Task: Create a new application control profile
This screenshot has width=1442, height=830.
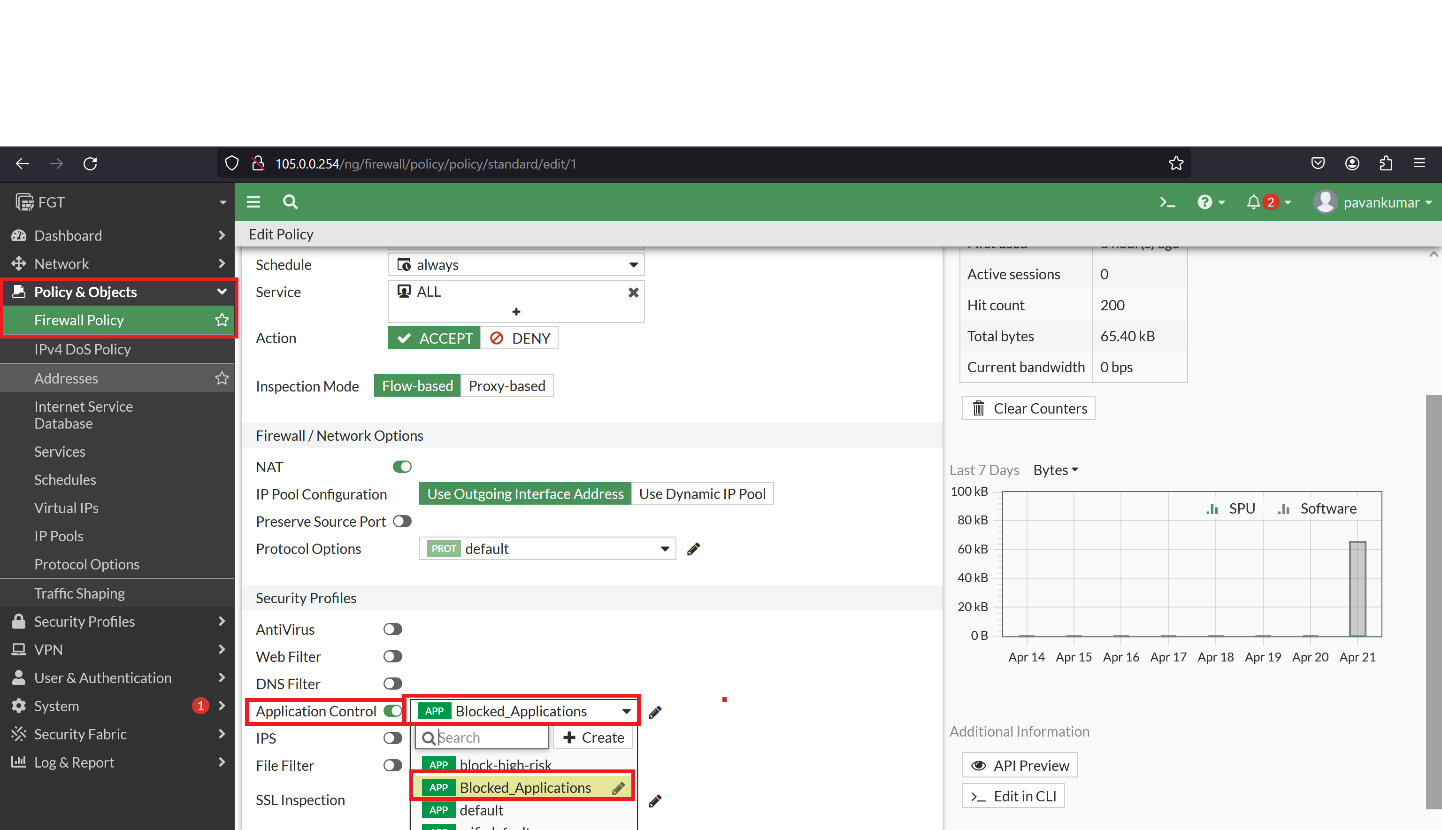Action: click(x=593, y=738)
